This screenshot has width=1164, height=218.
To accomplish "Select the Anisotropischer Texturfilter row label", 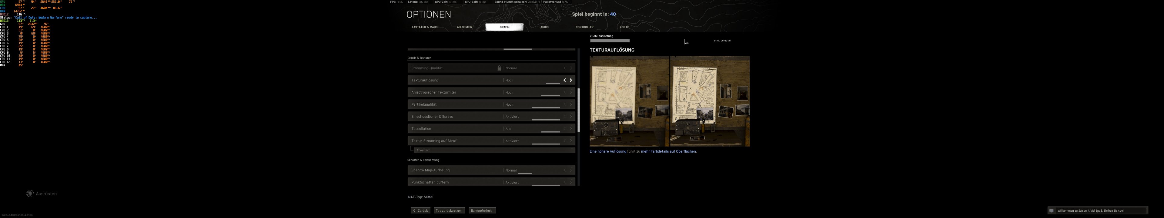I will (x=434, y=93).
